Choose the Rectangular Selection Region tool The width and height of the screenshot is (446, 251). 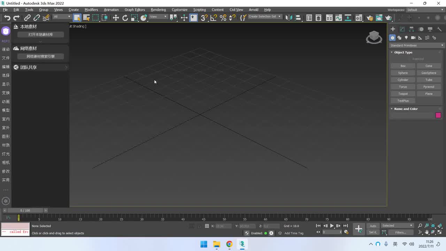click(95, 18)
